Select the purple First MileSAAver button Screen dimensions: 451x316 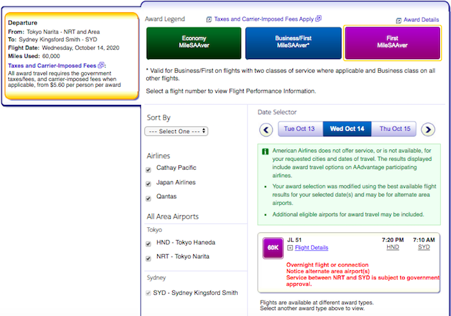[392, 42]
